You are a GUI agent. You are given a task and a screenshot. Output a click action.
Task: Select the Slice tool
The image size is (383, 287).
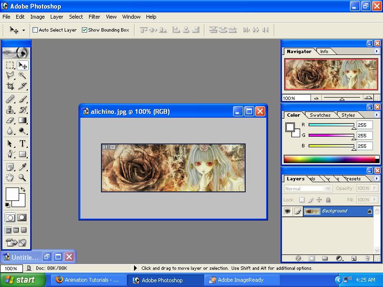(23, 86)
